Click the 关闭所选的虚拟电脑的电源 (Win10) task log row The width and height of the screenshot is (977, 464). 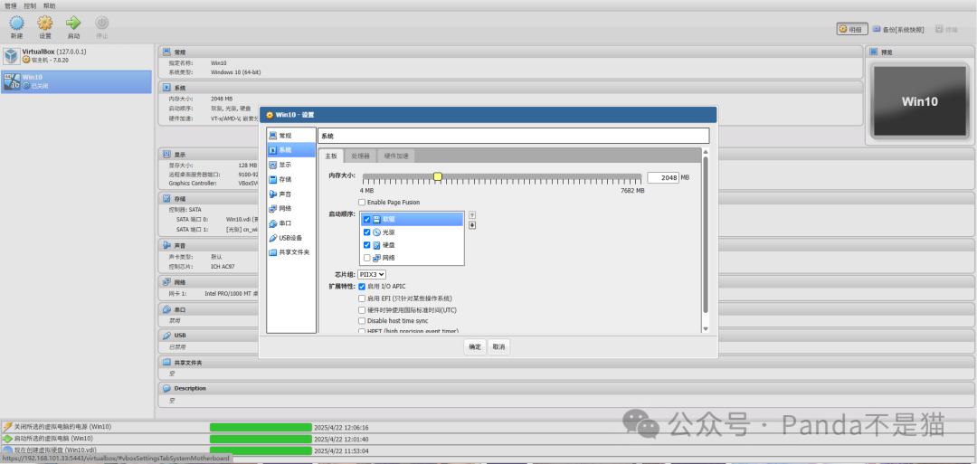coord(488,427)
